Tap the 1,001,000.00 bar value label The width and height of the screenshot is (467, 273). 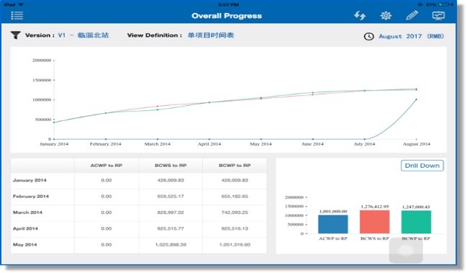[x=333, y=211]
